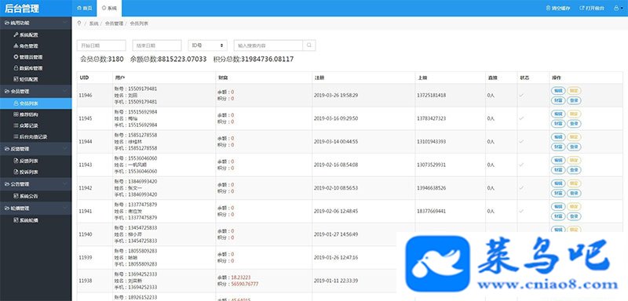
Task: Click 打开前台 open frontend in header
Action: pyautogui.click(x=592, y=8)
